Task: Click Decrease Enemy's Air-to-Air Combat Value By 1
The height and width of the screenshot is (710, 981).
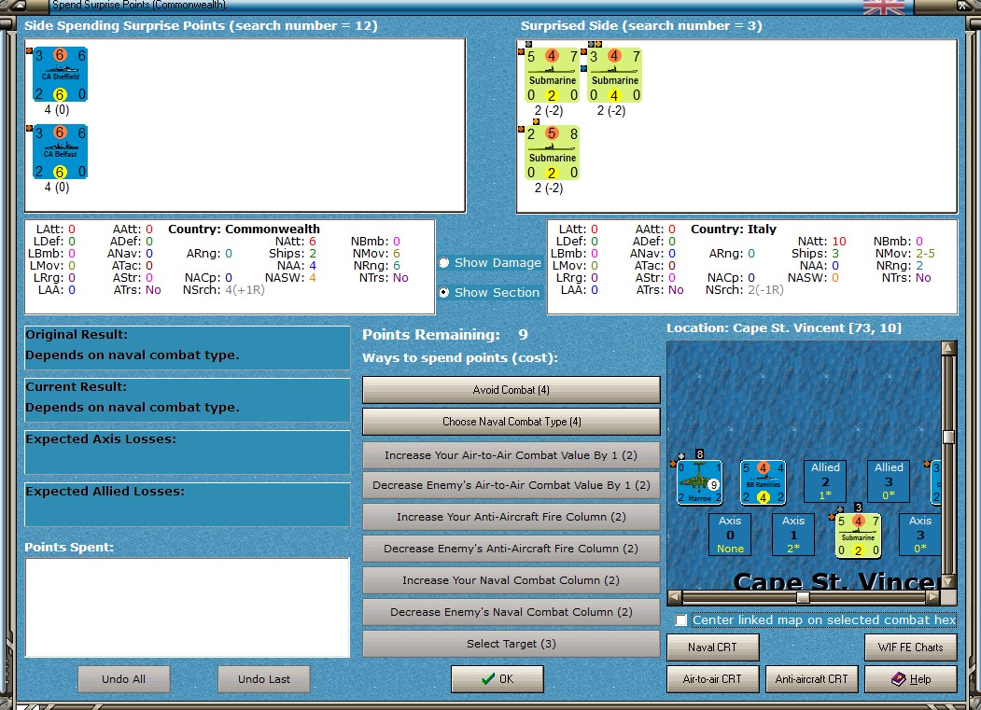Action: point(512,485)
